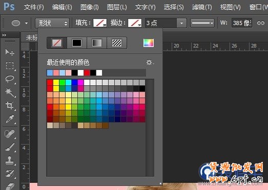This screenshot has height=190, width=268.
Task: Select the Brush tool
Action: coord(10,147)
